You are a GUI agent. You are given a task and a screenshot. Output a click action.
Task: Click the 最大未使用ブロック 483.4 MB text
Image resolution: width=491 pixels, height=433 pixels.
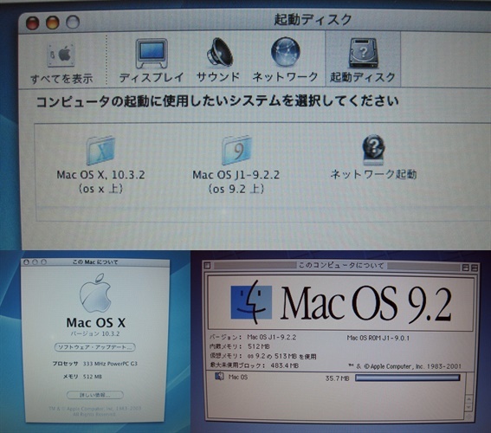click(x=254, y=365)
